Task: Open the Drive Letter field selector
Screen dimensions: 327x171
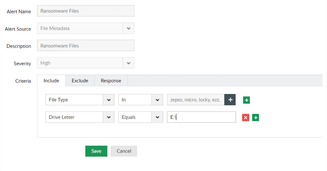Action: tap(80, 117)
